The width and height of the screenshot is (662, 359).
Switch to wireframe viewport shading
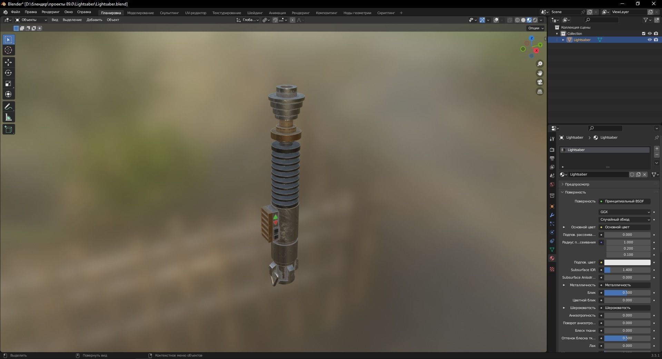[x=517, y=20]
